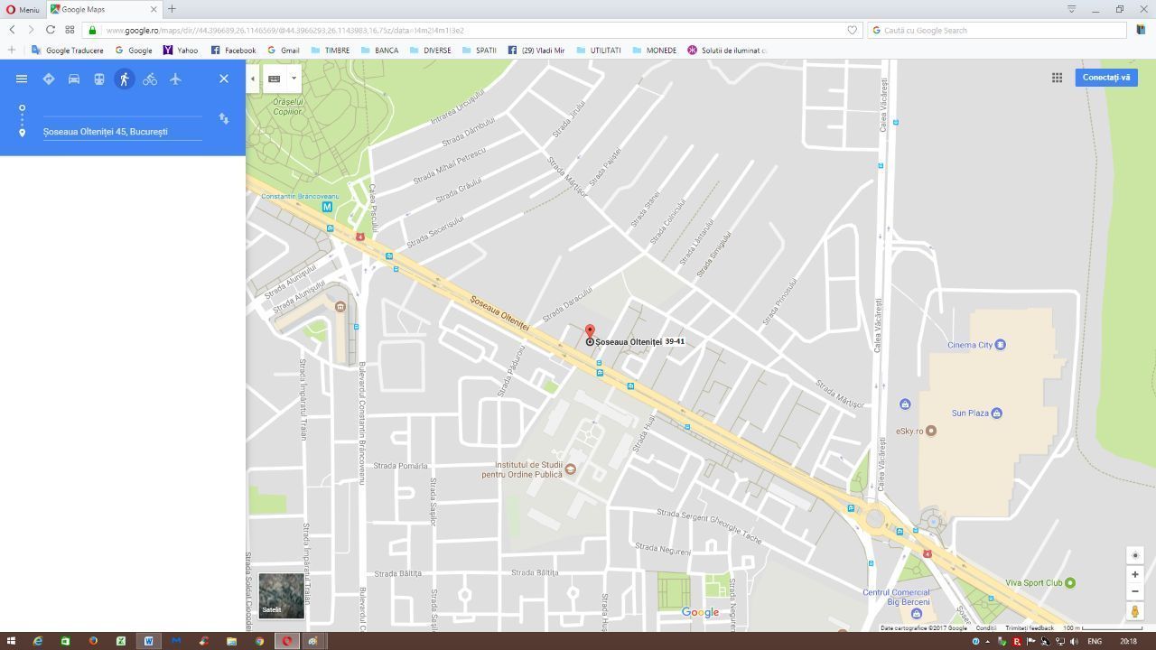Image resolution: width=1156 pixels, height=650 pixels.
Task: Select driving directions mode
Action: 74,79
